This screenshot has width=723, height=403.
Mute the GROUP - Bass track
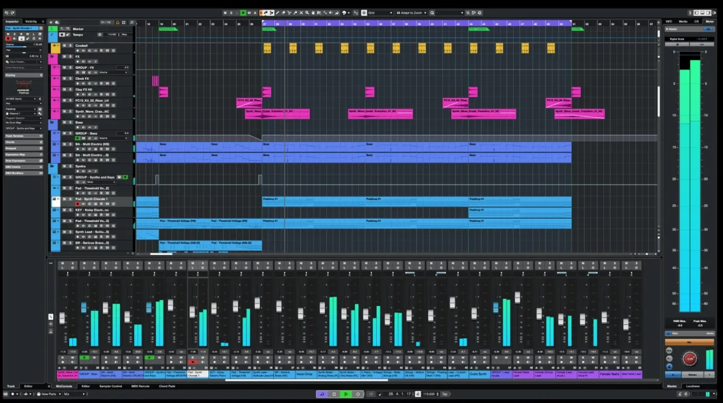tap(65, 133)
